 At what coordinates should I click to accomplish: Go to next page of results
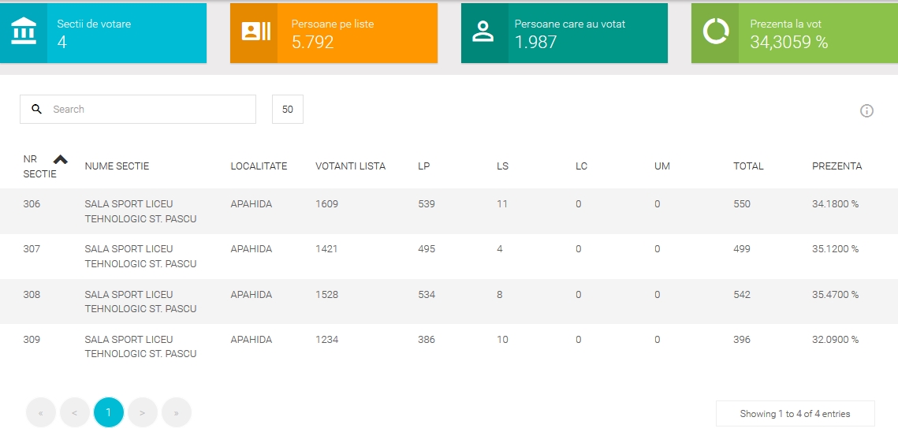coord(143,412)
